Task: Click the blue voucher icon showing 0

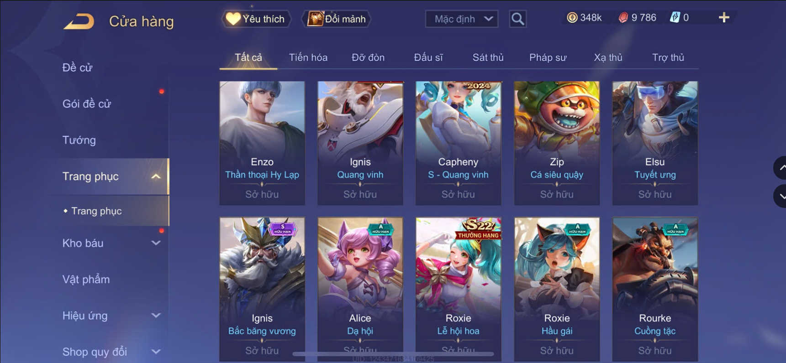Action: tap(675, 18)
